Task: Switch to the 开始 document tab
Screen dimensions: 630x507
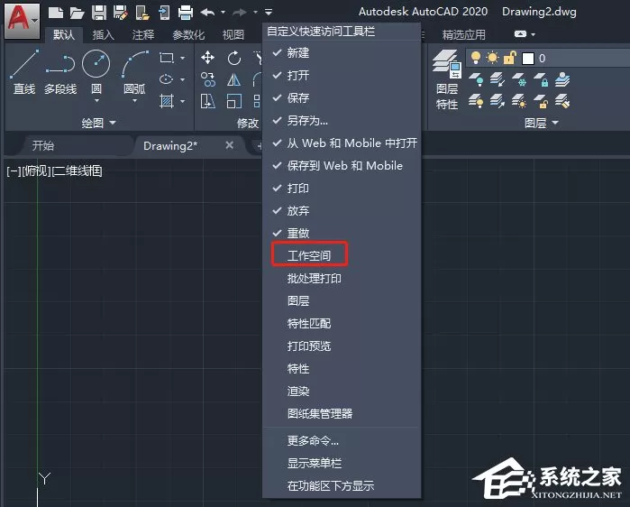Action: click(43, 145)
